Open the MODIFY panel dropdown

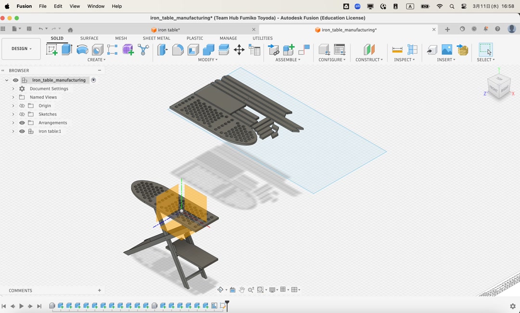[208, 60]
